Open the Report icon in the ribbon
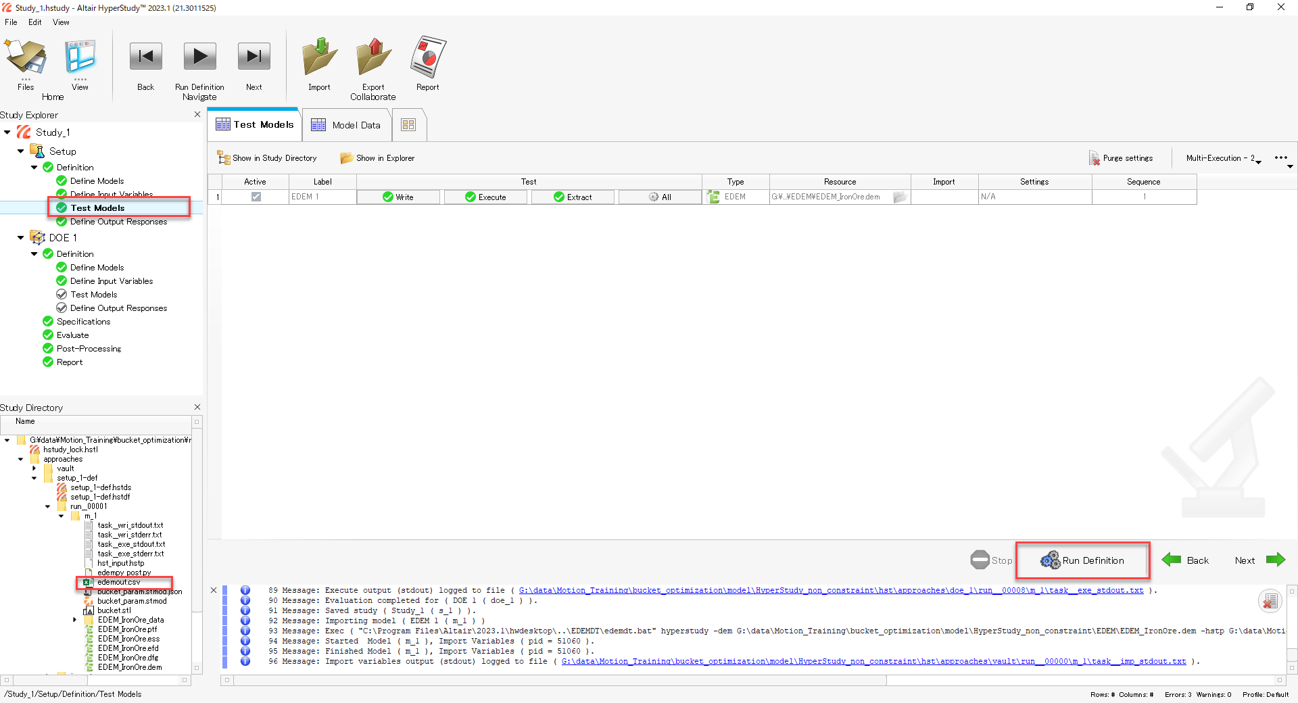 tap(428, 57)
